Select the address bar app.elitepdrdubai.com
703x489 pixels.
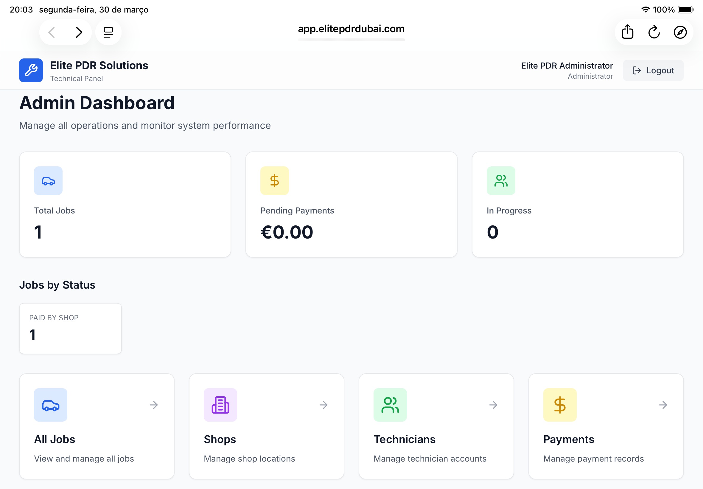(351, 29)
